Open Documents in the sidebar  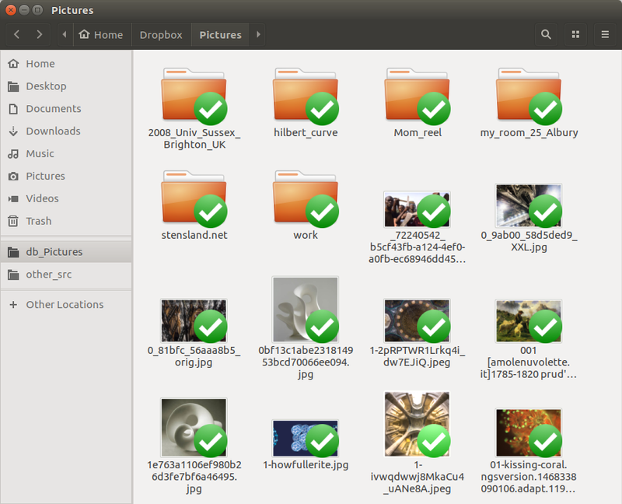(x=53, y=108)
